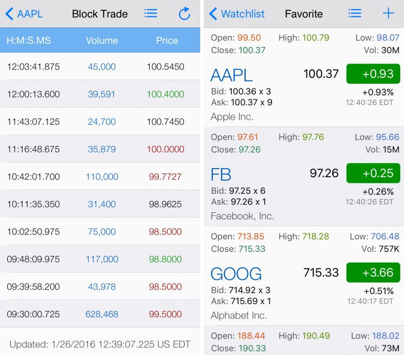Screen dimensions: 404x355
Task: Tap the H:M:S.MS column header
Action: (x=29, y=41)
